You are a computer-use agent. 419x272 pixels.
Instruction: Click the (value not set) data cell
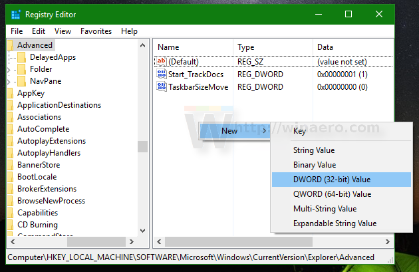342,62
